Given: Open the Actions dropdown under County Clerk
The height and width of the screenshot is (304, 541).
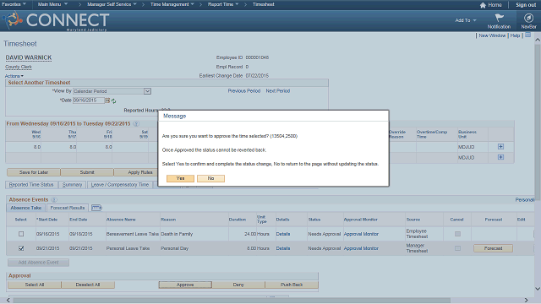Looking at the screenshot, I should pos(14,76).
